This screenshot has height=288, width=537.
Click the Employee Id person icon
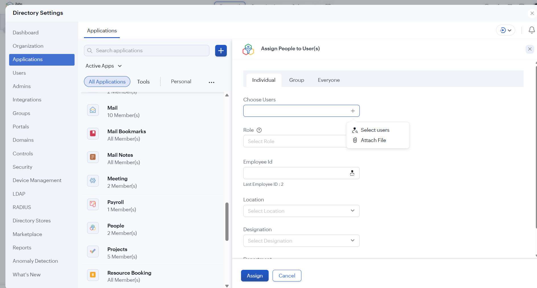tap(352, 173)
